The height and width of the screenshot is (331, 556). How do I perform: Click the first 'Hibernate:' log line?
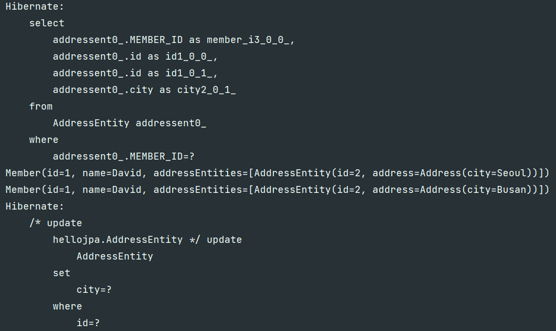point(34,6)
